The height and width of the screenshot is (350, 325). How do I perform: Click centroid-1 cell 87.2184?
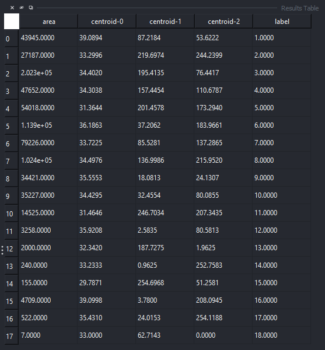coord(165,38)
